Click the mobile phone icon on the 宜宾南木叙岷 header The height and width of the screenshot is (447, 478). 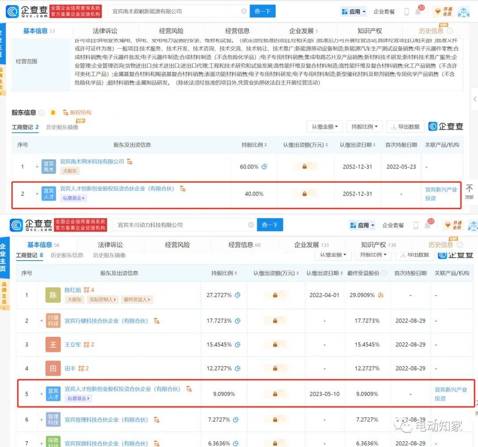[x=406, y=12]
